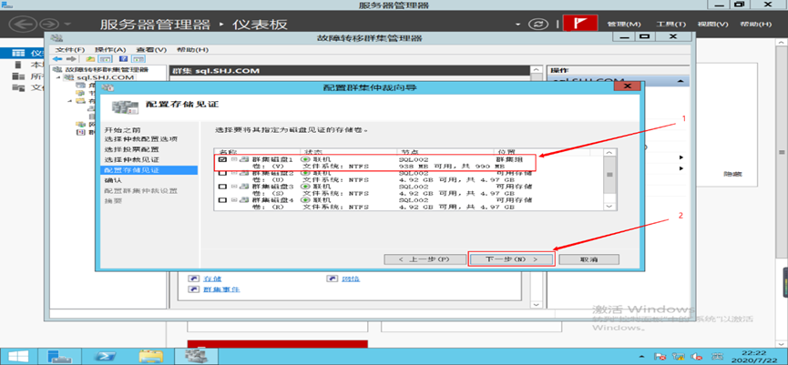The width and height of the screenshot is (788, 365).
Task: Click the blue Back arrow toolbar icon
Action: coord(57,59)
